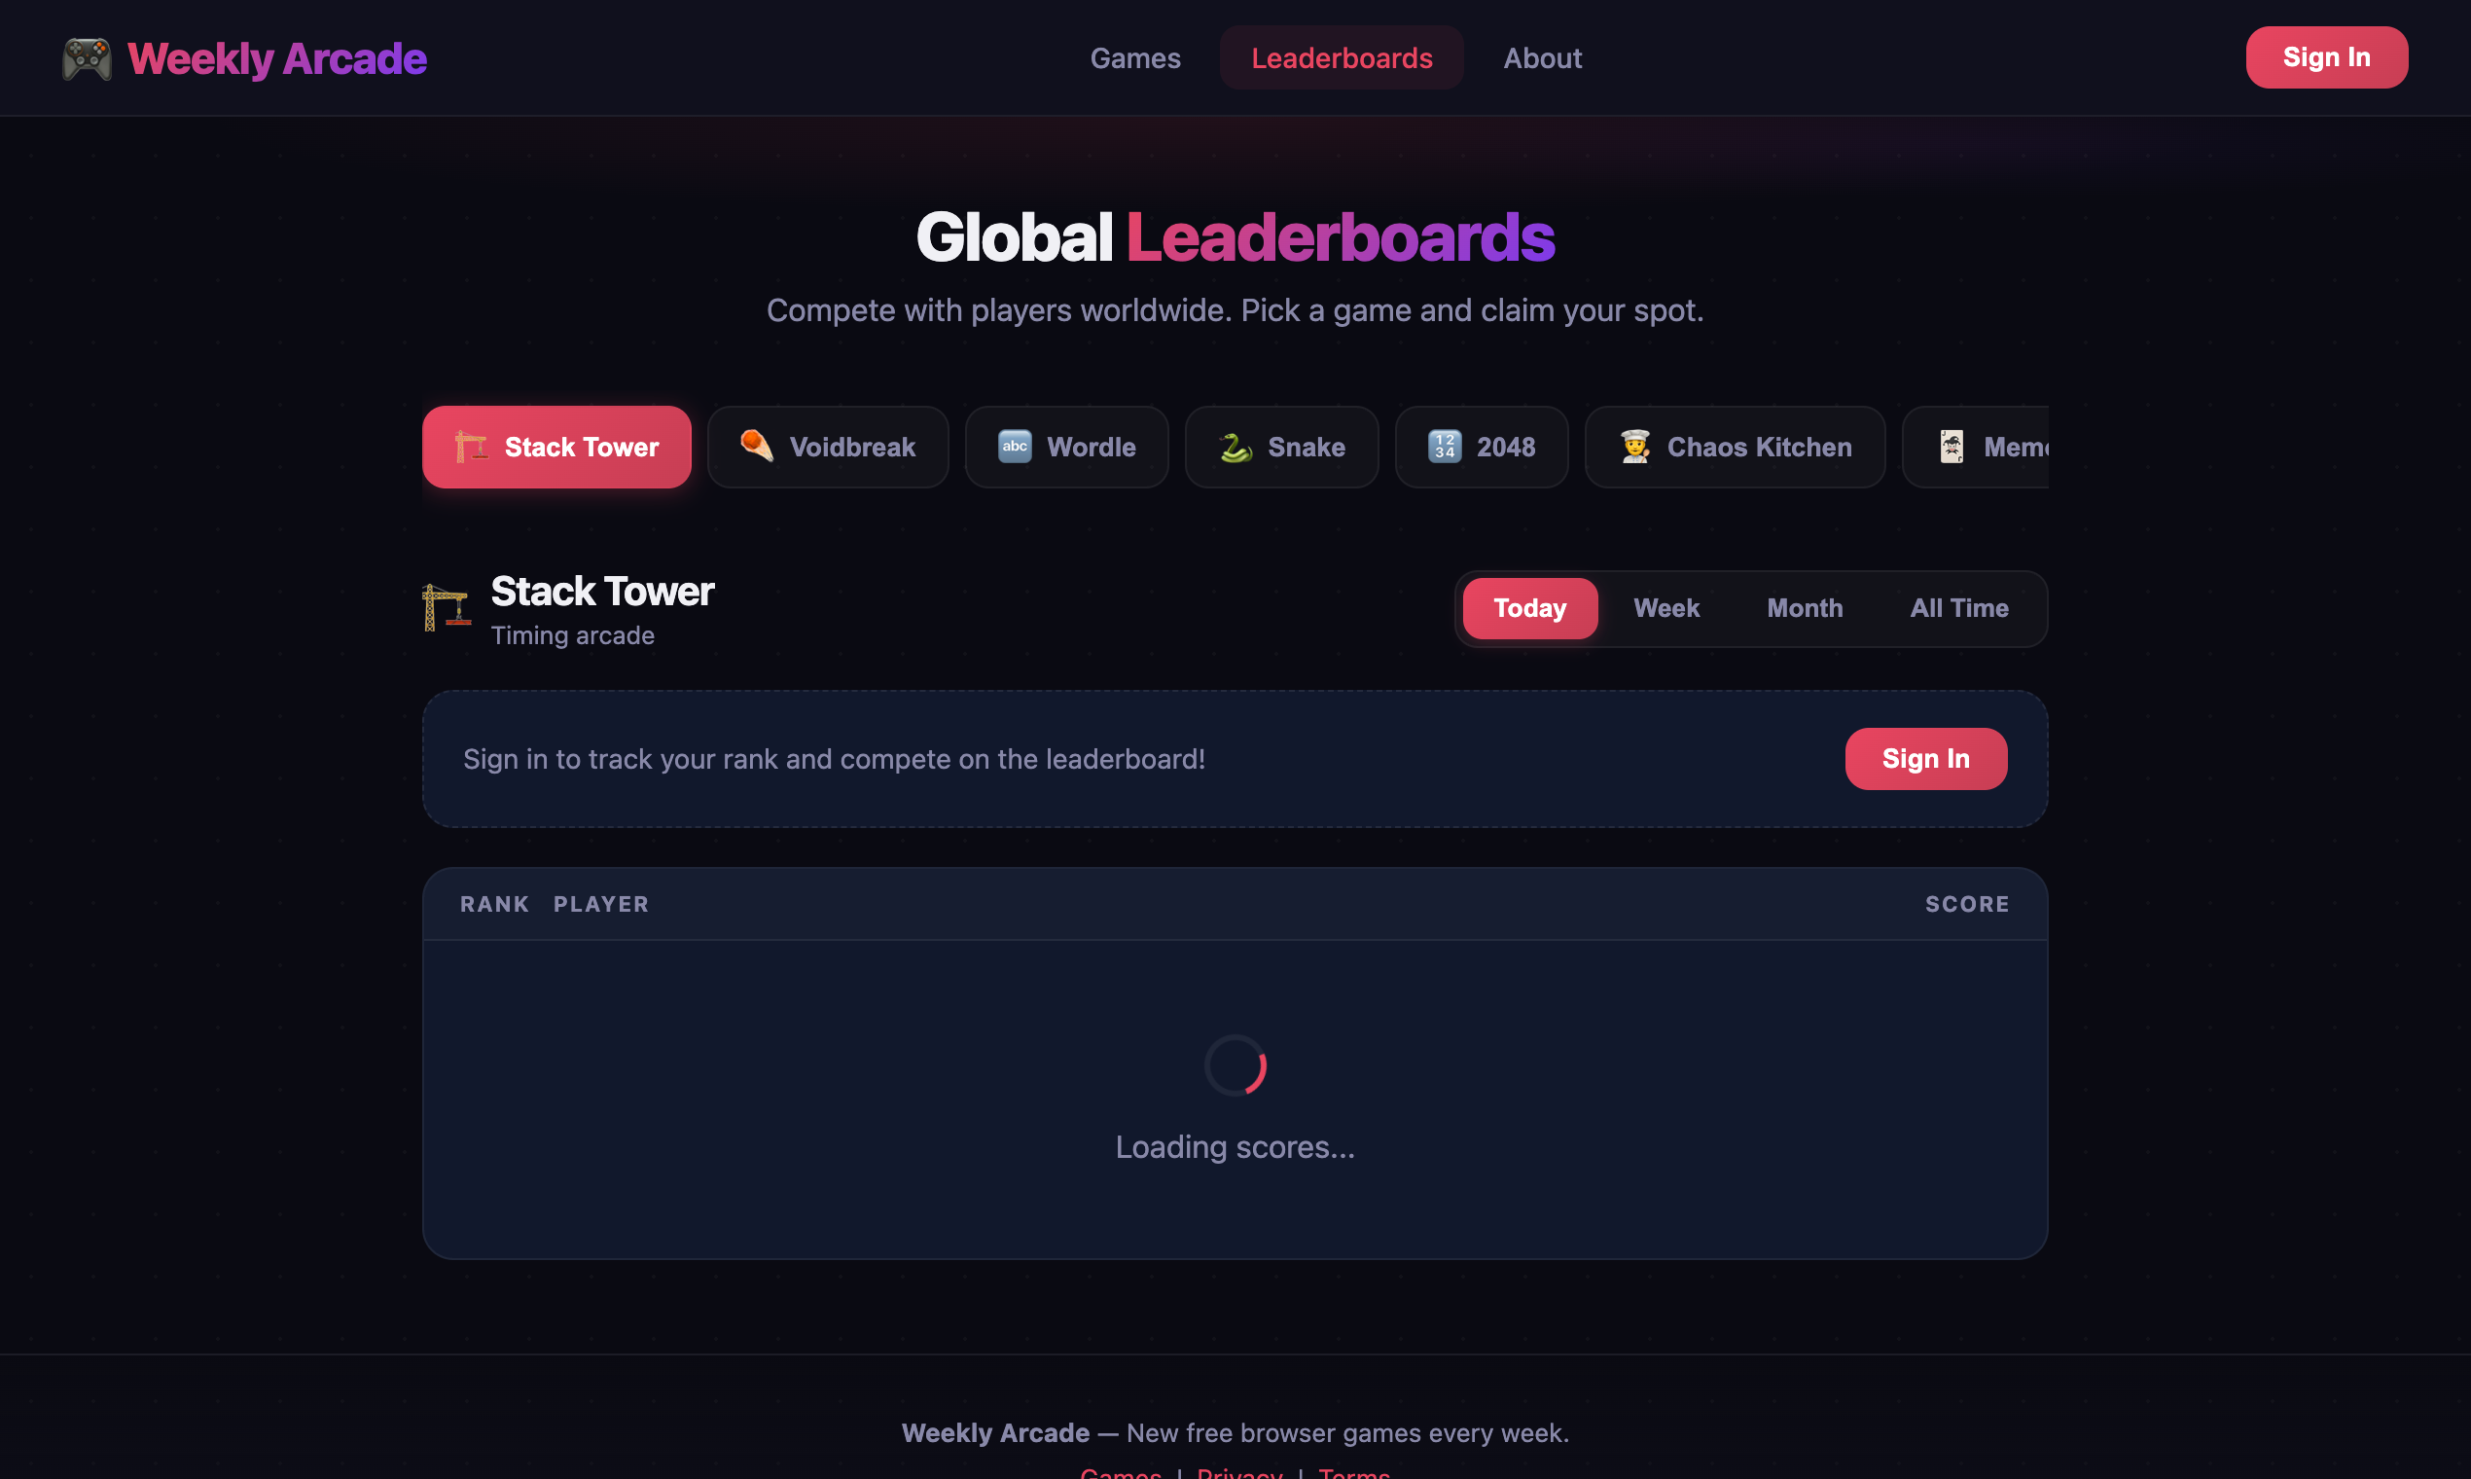
Task: Click the large Stack Tower heading crane icon
Action: click(x=447, y=607)
